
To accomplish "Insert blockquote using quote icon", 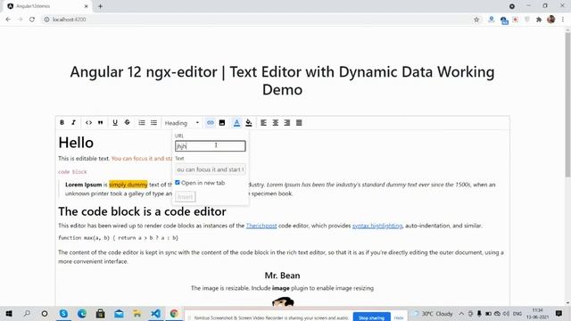I will (x=101, y=123).
